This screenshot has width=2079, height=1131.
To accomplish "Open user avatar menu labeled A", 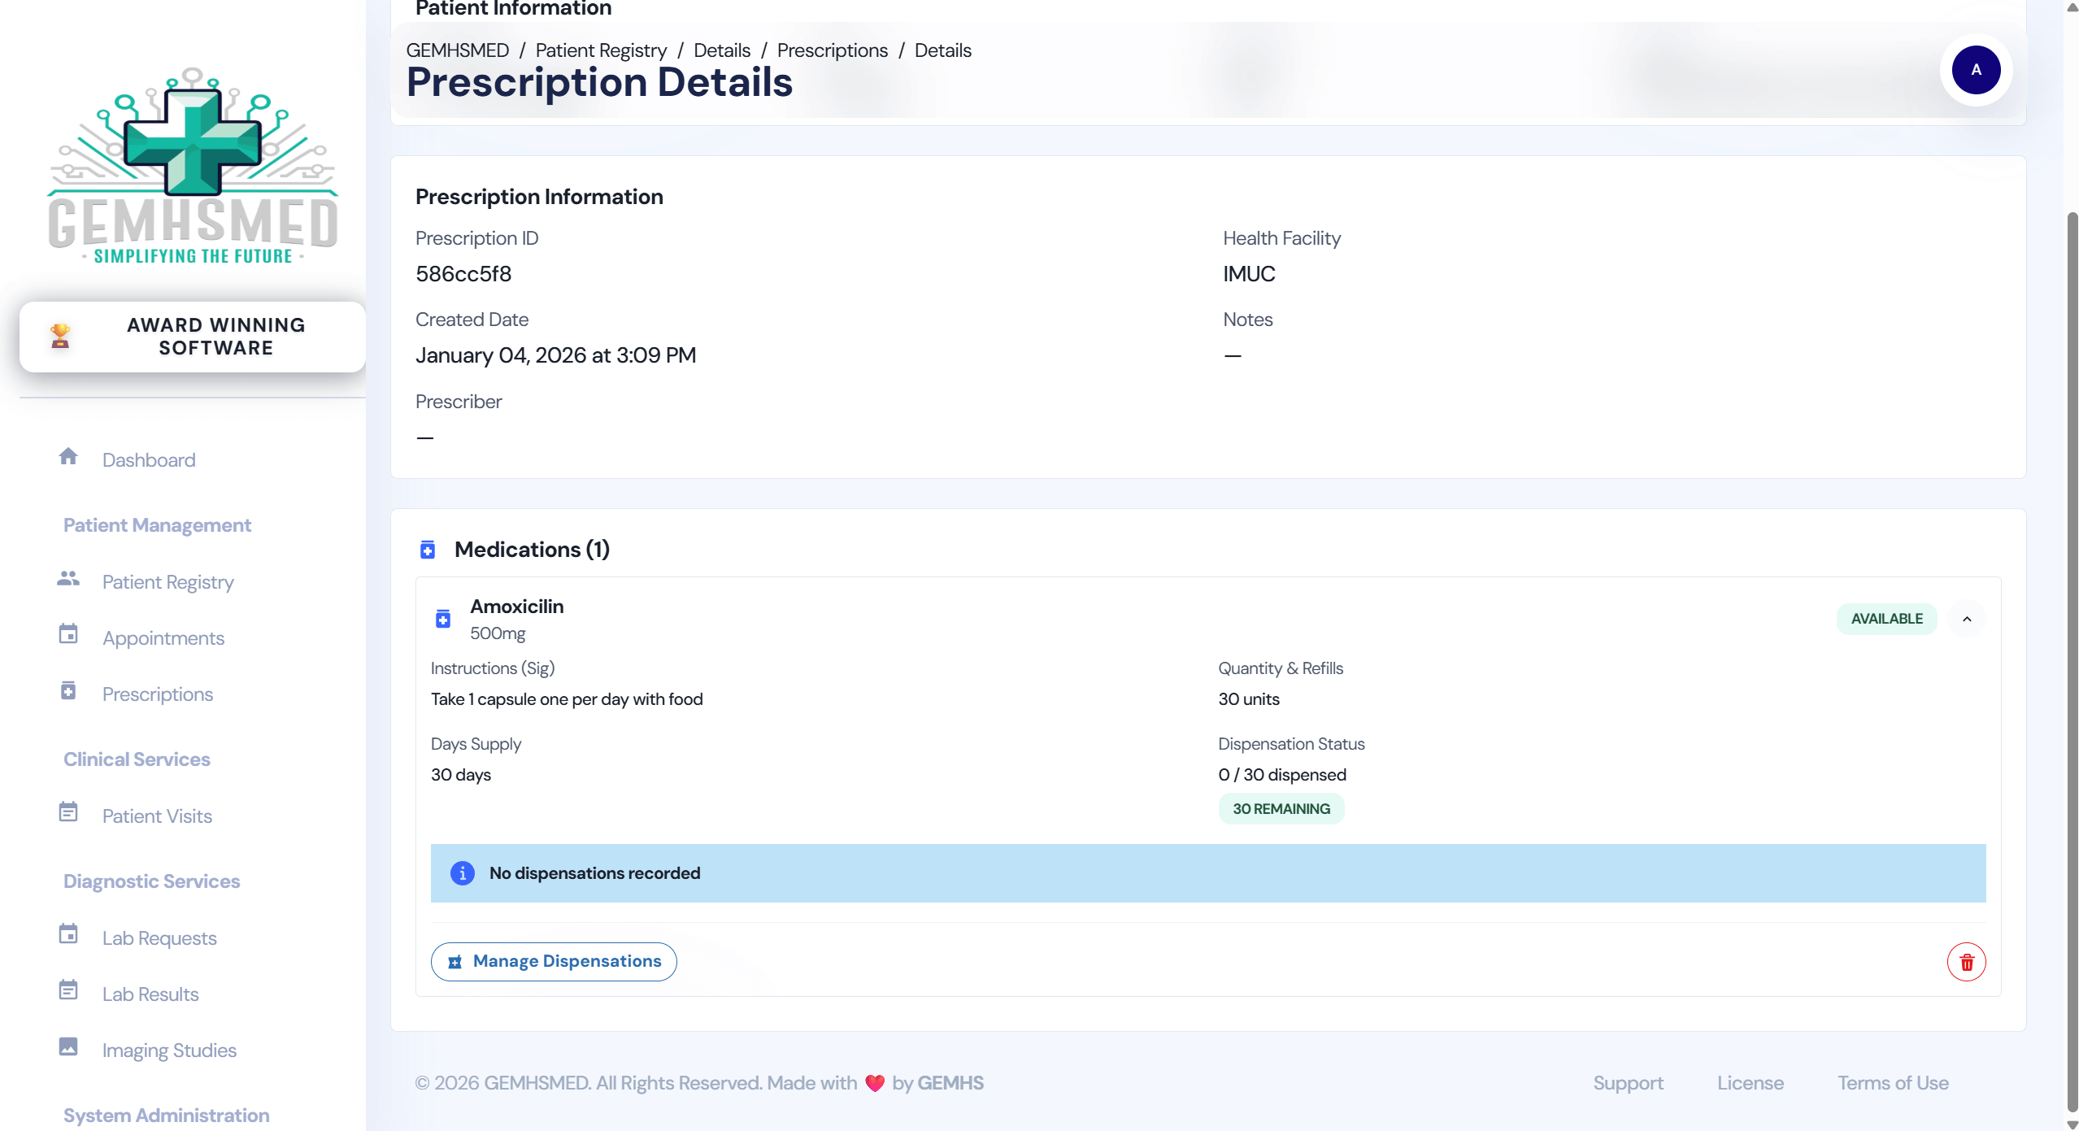I will tap(1977, 70).
